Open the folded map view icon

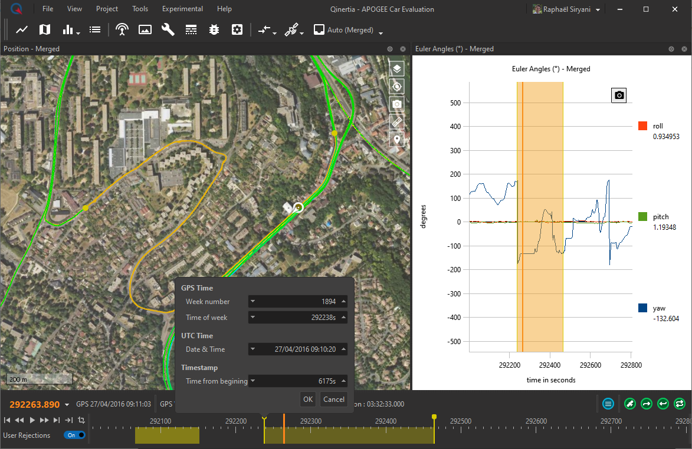pyautogui.click(x=45, y=29)
